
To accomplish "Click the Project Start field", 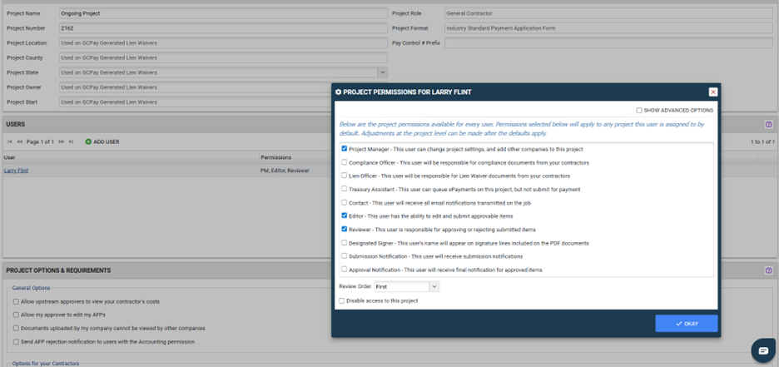I will (x=223, y=102).
